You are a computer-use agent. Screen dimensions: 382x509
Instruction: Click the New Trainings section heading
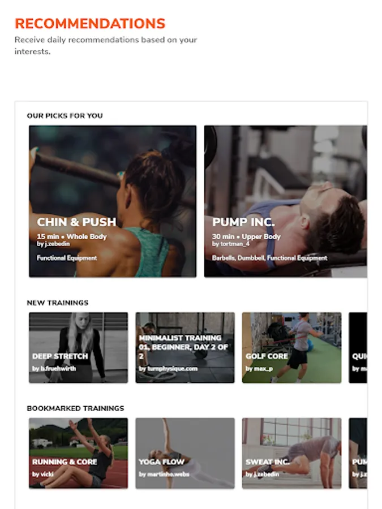tap(58, 303)
